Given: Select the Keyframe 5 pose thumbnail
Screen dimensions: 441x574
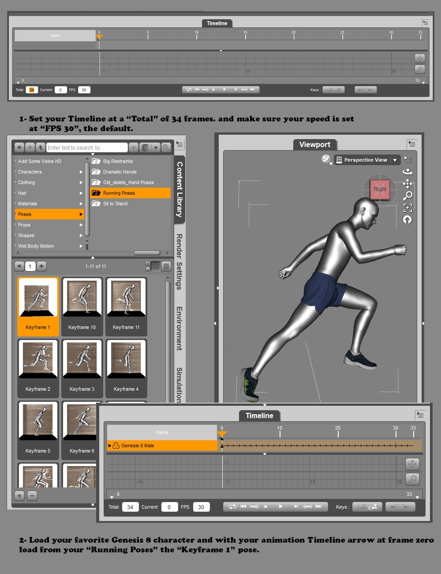Looking at the screenshot, I should [38, 422].
